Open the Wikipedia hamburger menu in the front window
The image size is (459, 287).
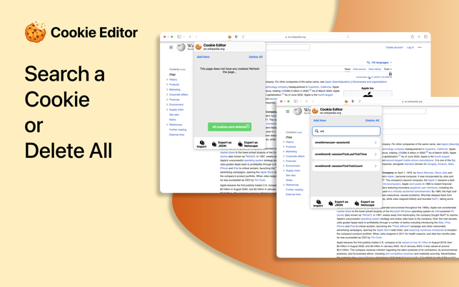(x=288, y=111)
